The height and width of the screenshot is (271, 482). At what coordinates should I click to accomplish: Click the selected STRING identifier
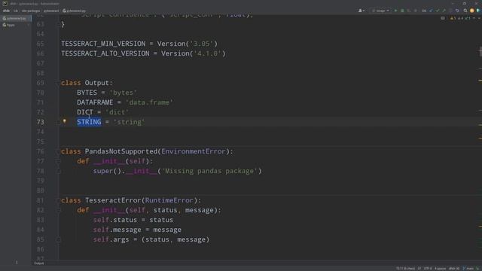click(x=89, y=122)
